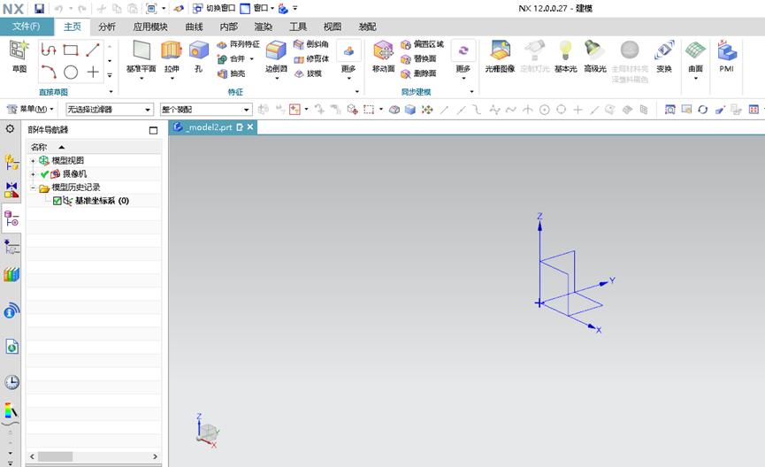765x467 pixels.
Task: Open More (更多) in Feature group
Action: tap(348, 58)
